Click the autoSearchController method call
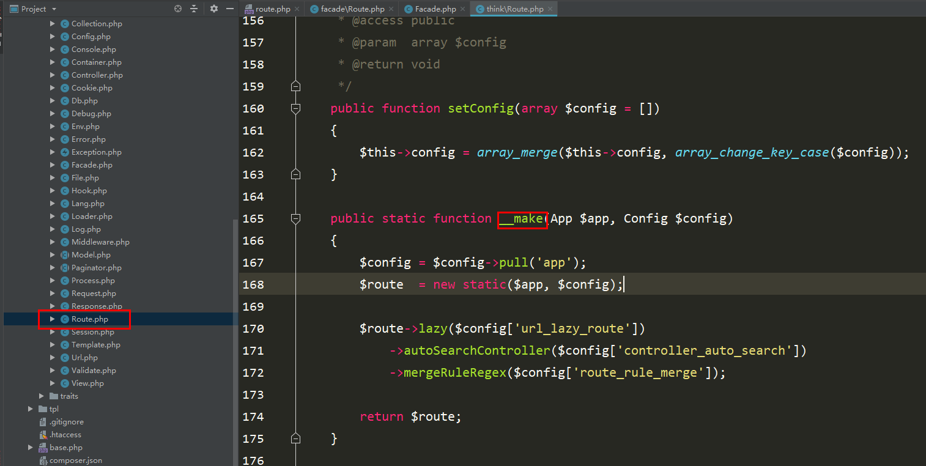 point(477,351)
